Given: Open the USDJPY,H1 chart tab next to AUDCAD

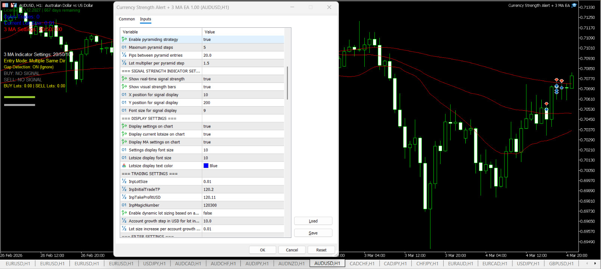Looking at the screenshot, I should tap(154, 263).
